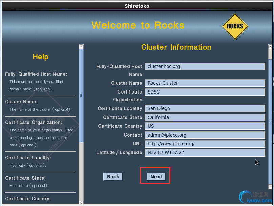Click the right form panel scroll down arrow
The height and width of the screenshot is (206, 274).
click(270, 187)
